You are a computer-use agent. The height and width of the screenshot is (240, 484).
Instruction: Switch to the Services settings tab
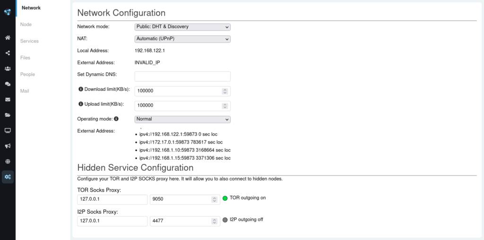29,41
